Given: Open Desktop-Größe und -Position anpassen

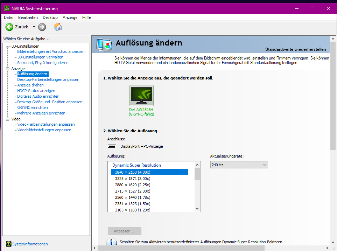Looking at the screenshot, I should (50, 102).
